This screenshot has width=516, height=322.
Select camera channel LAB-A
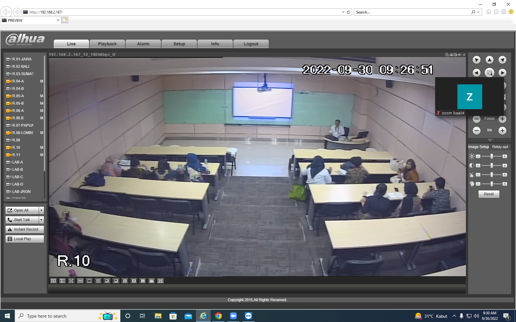[18, 162]
